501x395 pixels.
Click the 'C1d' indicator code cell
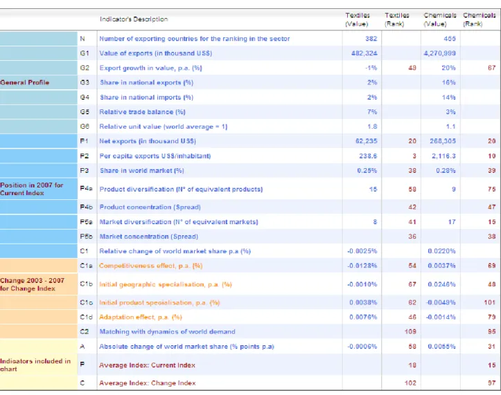(x=86, y=317)
